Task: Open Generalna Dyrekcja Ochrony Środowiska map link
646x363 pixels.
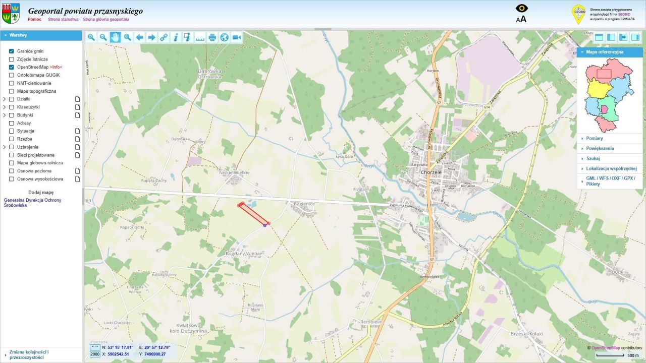Action: 32,203
